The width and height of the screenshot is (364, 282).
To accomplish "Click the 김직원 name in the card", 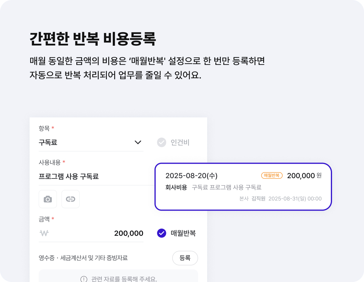I will [x=258, y=199].
